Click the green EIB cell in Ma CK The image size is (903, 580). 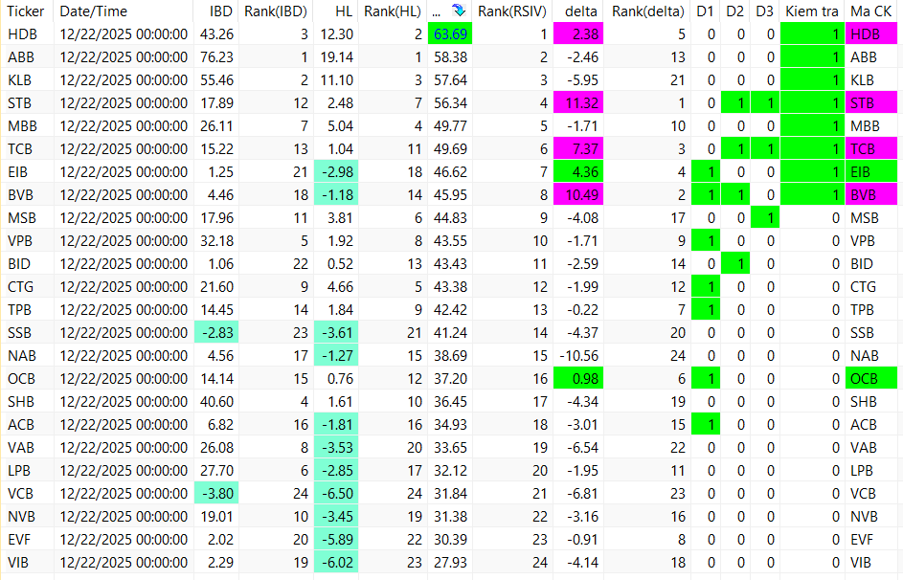[871, 172]
